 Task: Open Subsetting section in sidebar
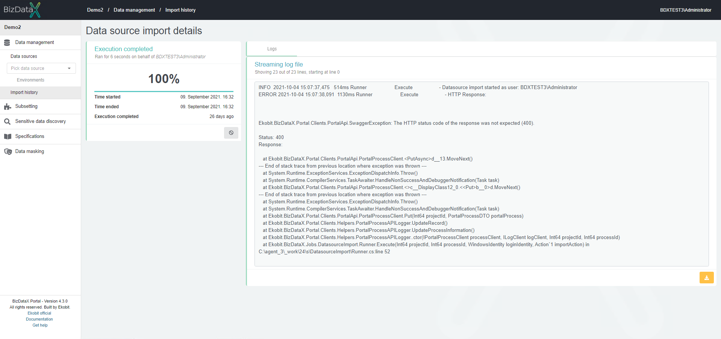click(x=40, y=106)
